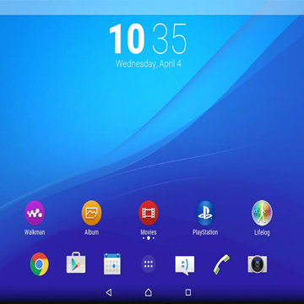Open the app drawer grid button
304x304 pixels.
149,264
